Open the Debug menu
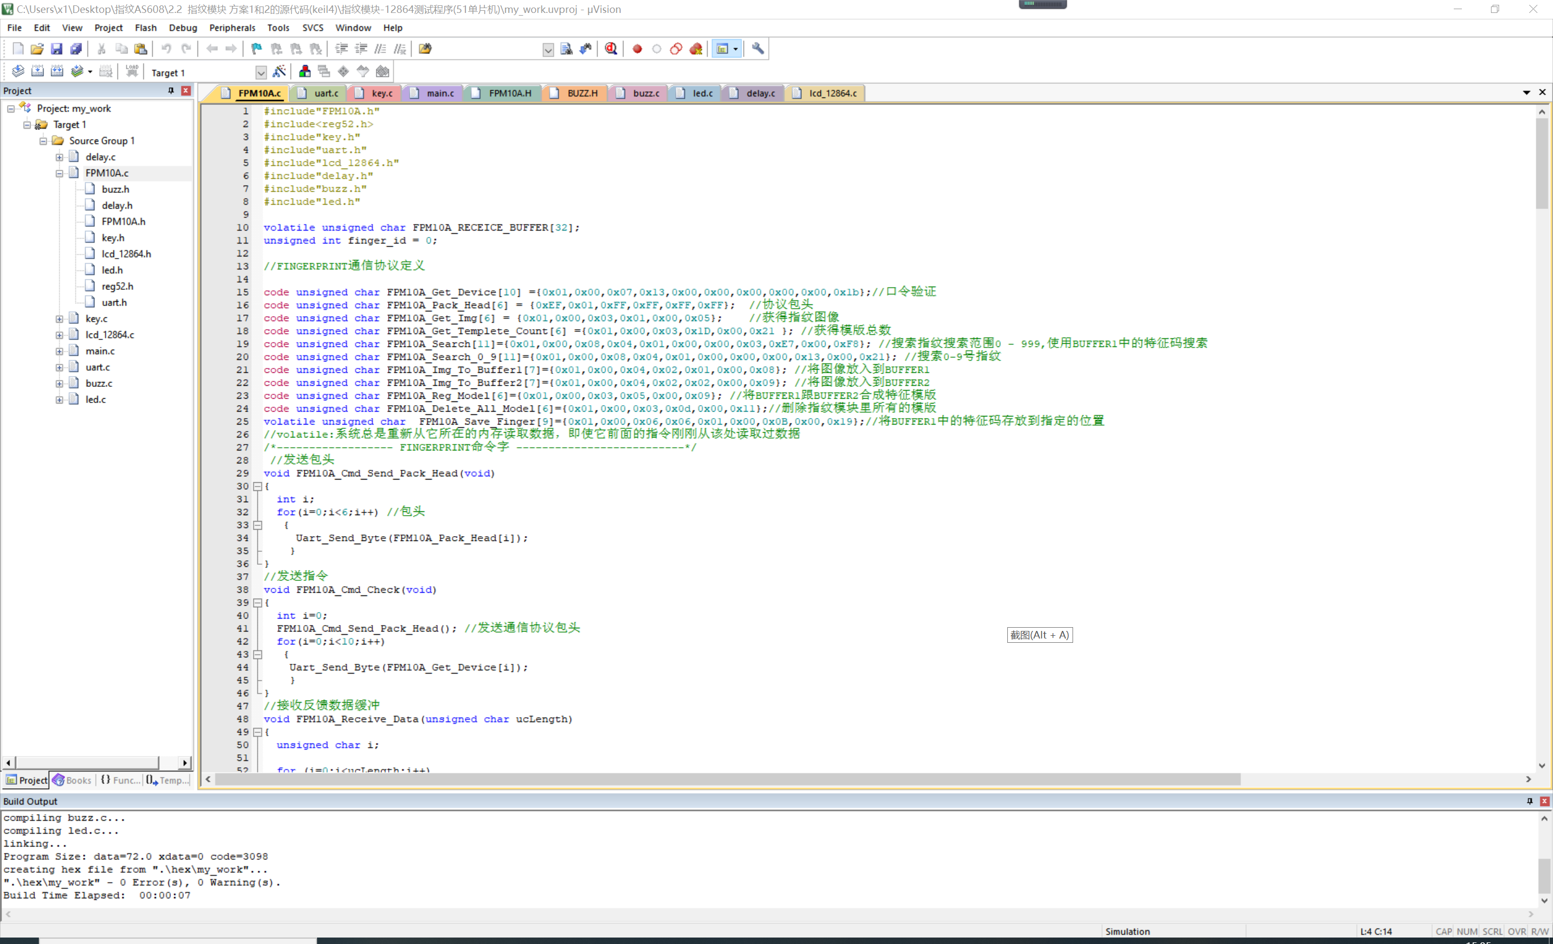This screenshot has height=944, width=1553. [183, 27]
